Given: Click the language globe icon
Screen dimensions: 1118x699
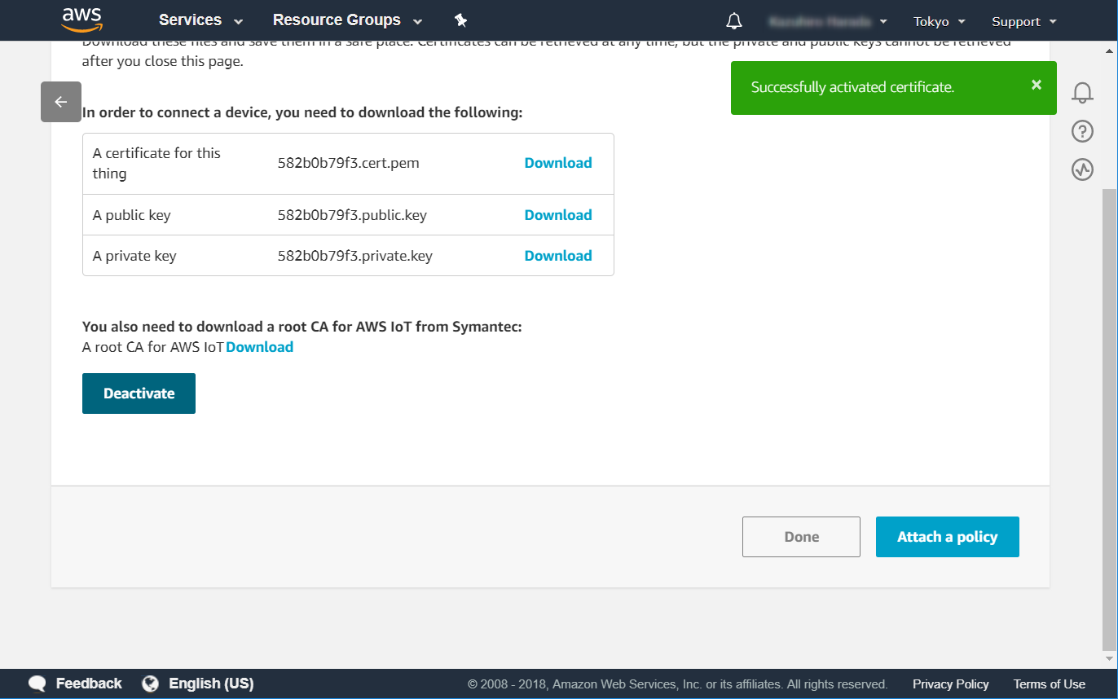Looking at the screenshot, I should 150,684.
